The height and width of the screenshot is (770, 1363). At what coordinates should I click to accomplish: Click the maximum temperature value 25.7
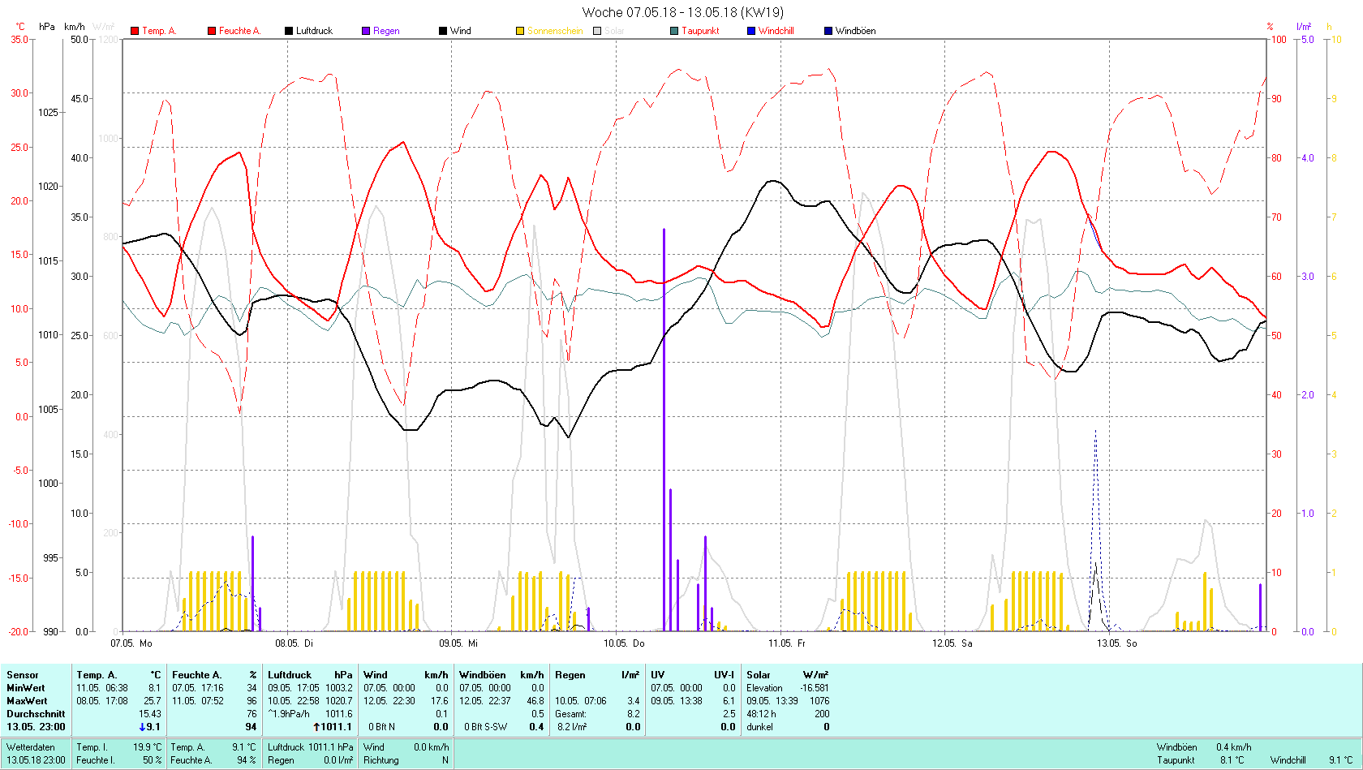coord(153,701)
